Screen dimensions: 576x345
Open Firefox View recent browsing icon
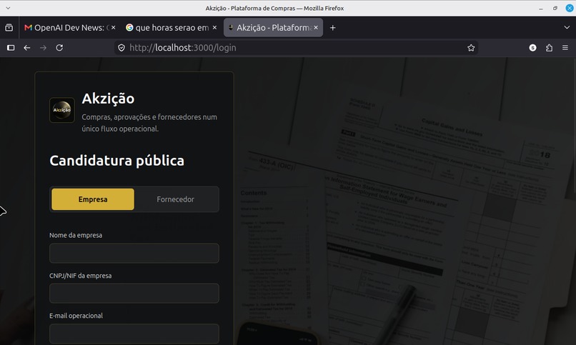[x=9, y=28]
